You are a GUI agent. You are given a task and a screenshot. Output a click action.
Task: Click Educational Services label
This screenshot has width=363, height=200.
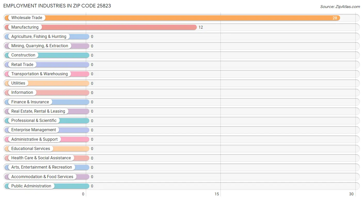point(31,148)
